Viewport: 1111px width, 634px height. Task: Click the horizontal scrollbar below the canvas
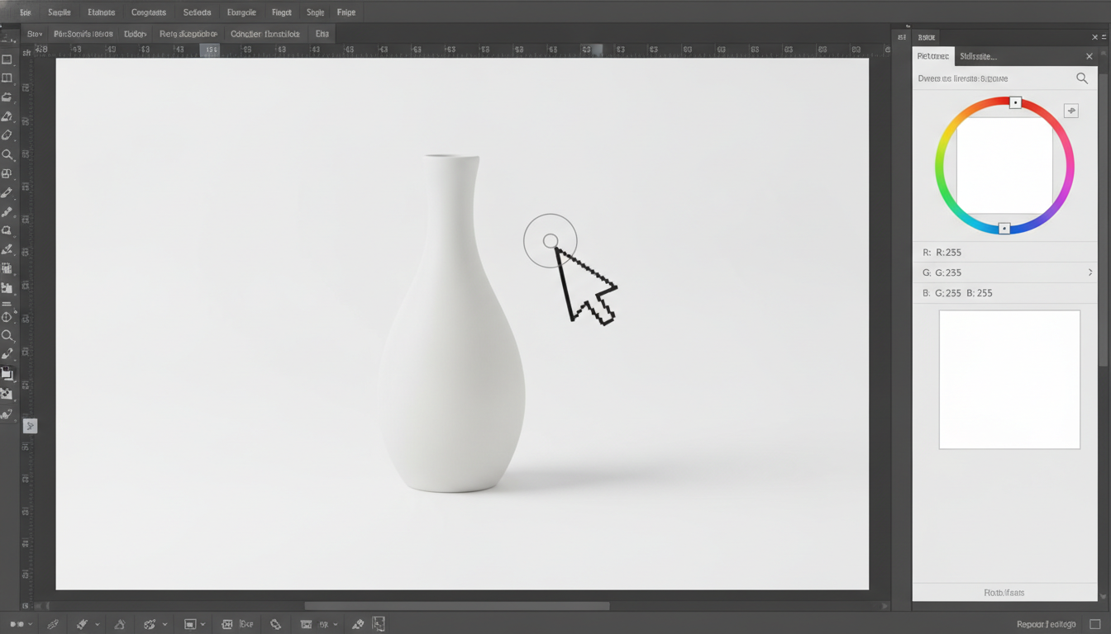[457, 606]
